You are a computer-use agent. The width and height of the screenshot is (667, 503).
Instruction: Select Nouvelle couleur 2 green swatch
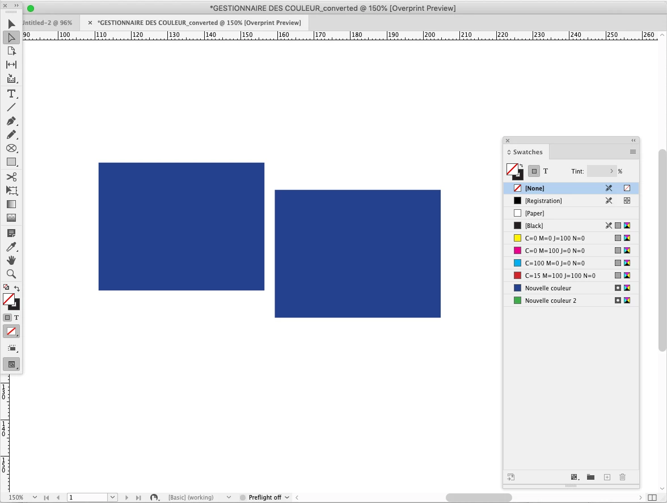click(571, 300)
